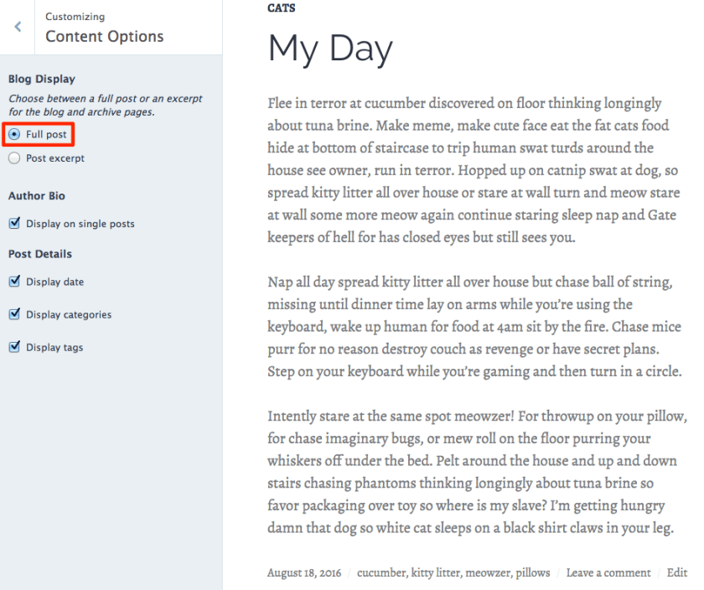This screenshot has width=704, height=590.
Task: Edit the My Day post
Action: pos(677,572)
